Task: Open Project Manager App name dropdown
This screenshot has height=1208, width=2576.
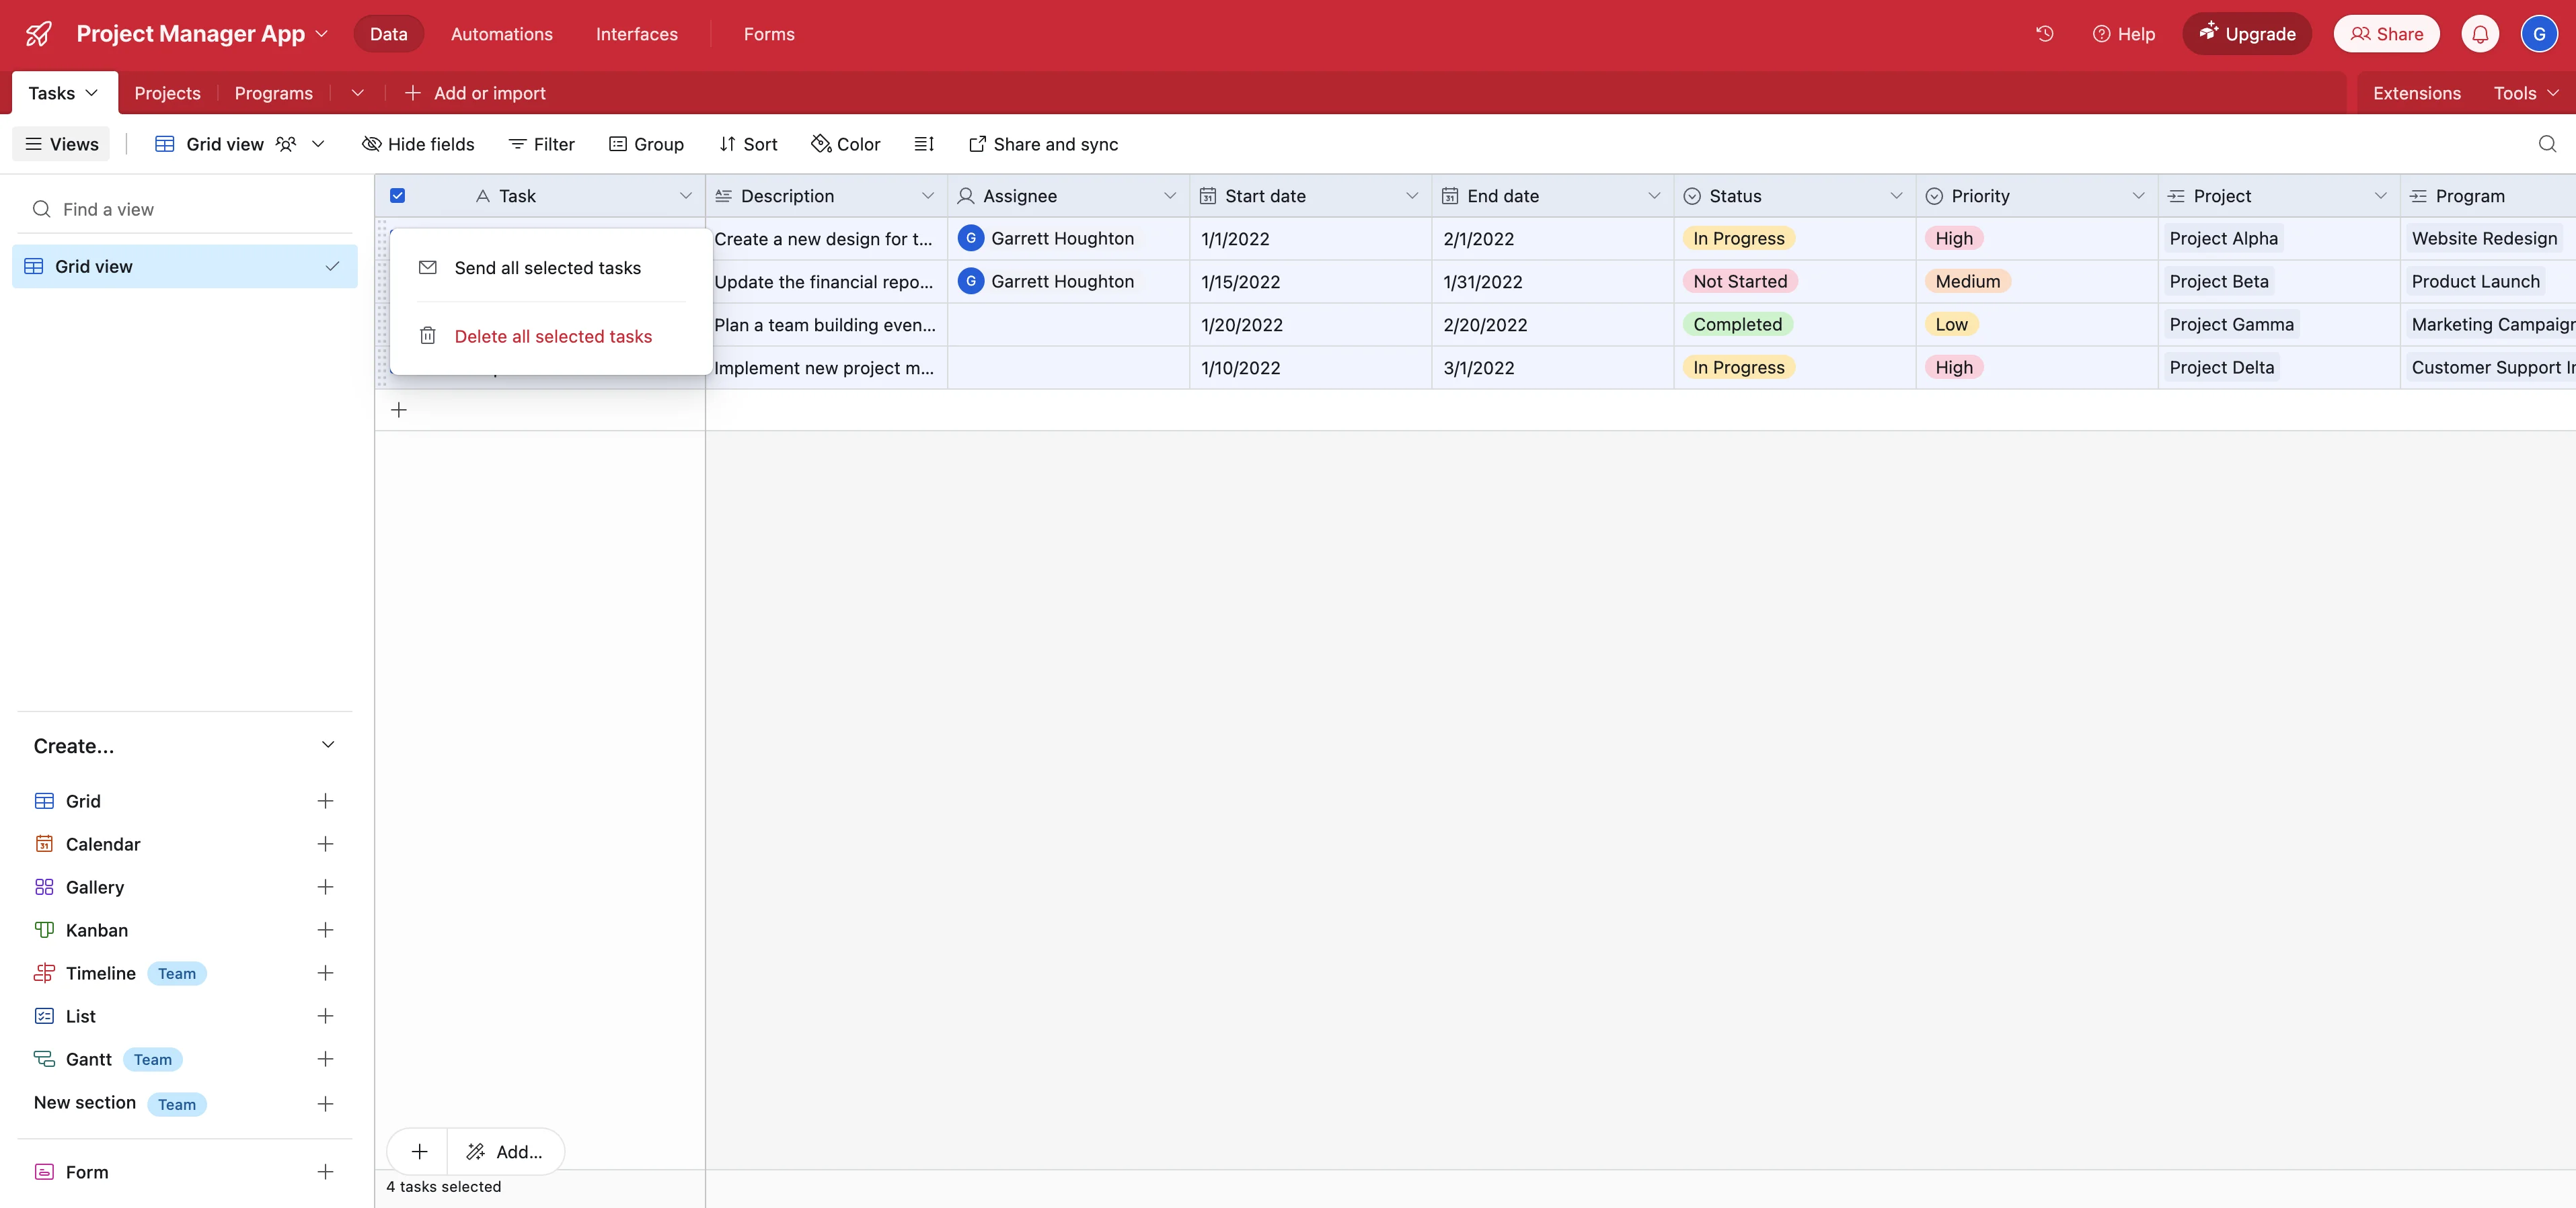Action: (322, 34)
